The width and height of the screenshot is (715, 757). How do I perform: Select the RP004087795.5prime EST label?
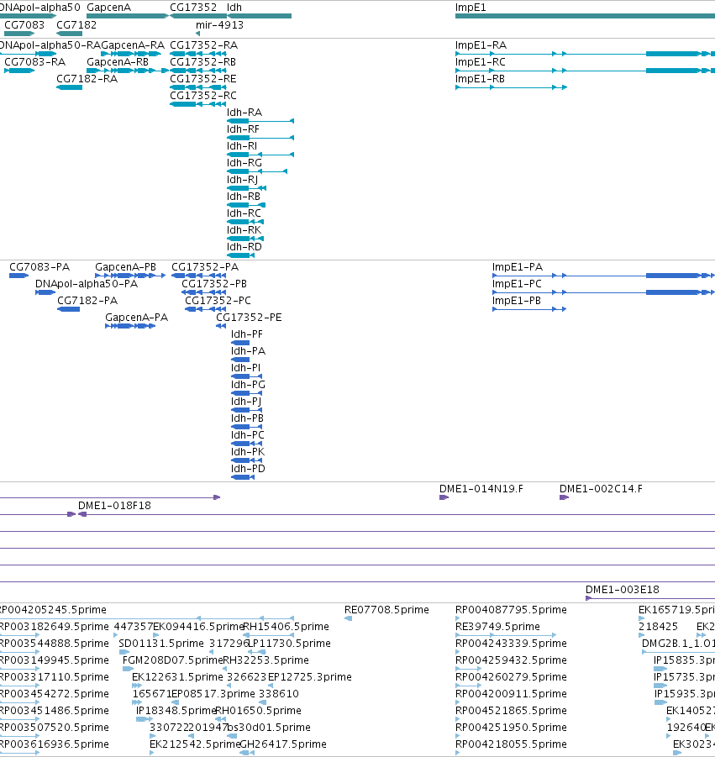(x=511, y=610)
